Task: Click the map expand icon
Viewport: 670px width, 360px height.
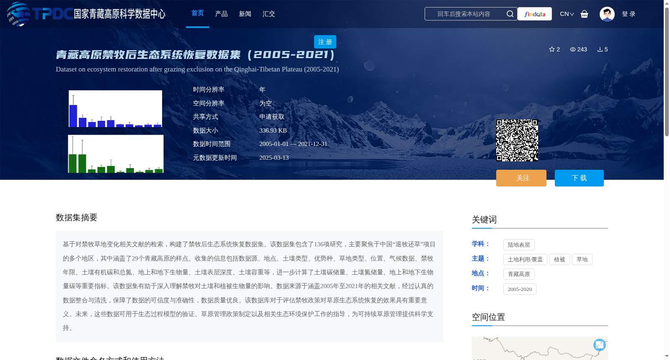Action: 600,345
